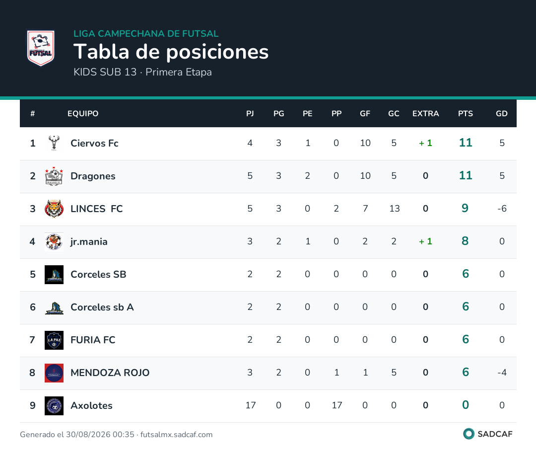Click the LINCES FC lynx logo
The width and height of the screenshot is (536, 460).
tap(54, 209)
